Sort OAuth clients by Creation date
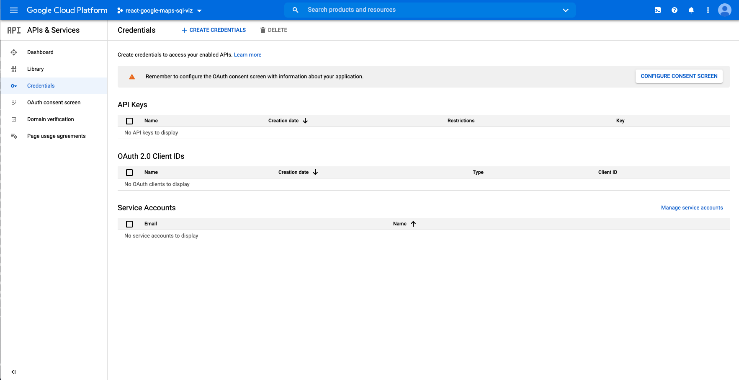739x380 pixels. [294, 172]
